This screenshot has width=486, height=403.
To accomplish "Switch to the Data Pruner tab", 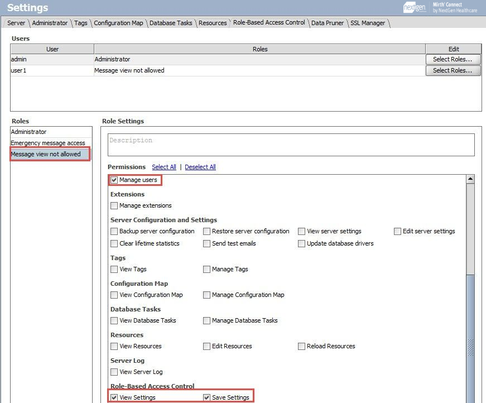I will coord(328,23).
